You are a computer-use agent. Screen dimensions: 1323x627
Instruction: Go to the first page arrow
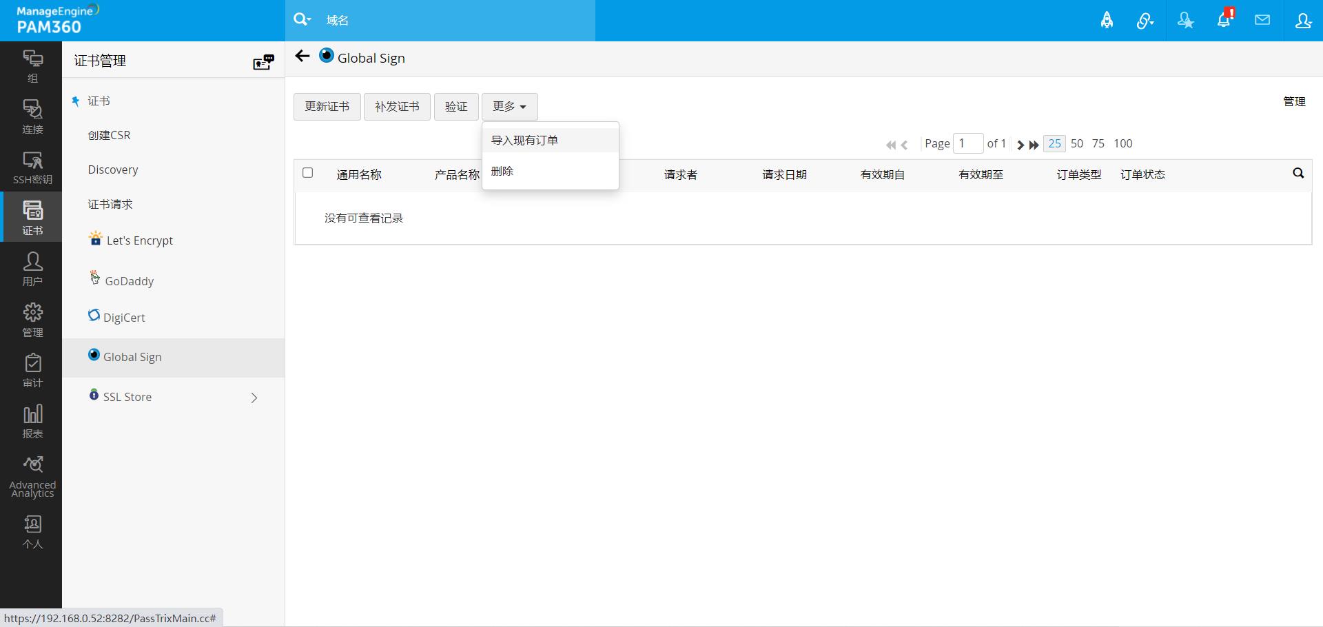(890, 145)
